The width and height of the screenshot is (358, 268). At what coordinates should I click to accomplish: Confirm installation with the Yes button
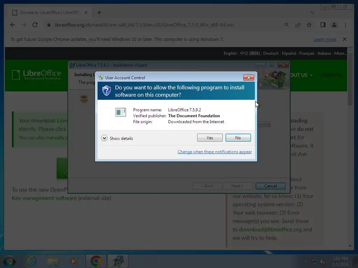click(x=210, y=137)
